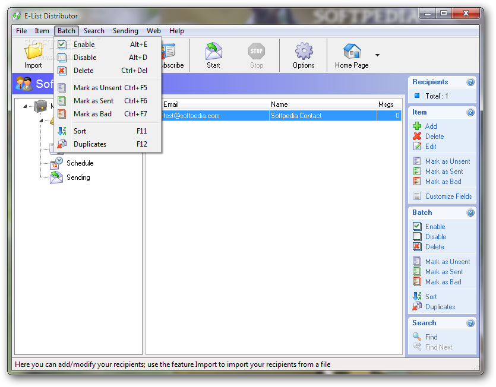Viewport: 496px width, 387px height.
Task: Select Sending in the tree
Action: (78, 177)
